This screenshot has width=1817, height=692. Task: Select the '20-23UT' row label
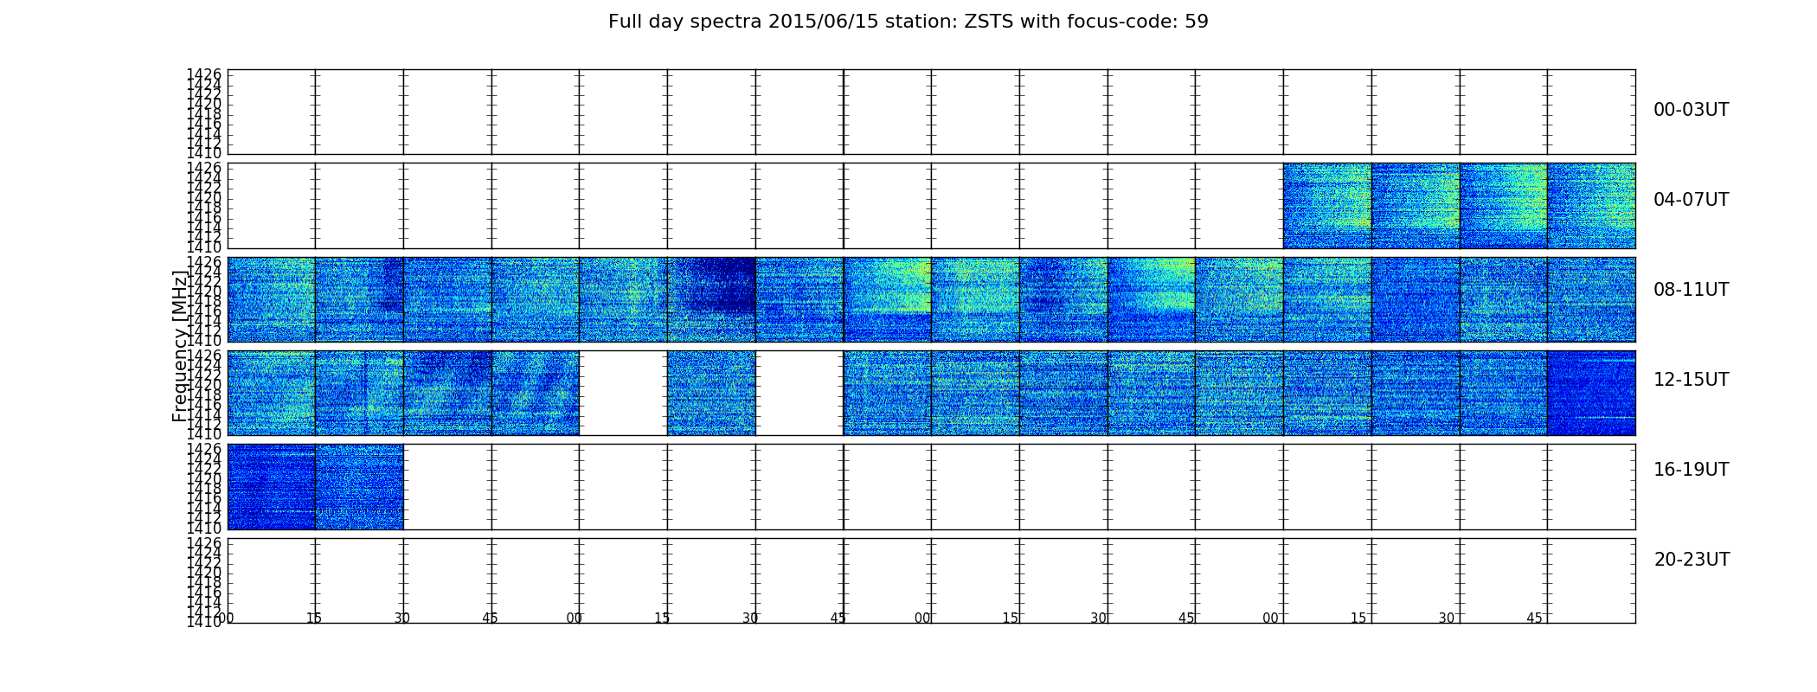click(x=1691, y=560)
